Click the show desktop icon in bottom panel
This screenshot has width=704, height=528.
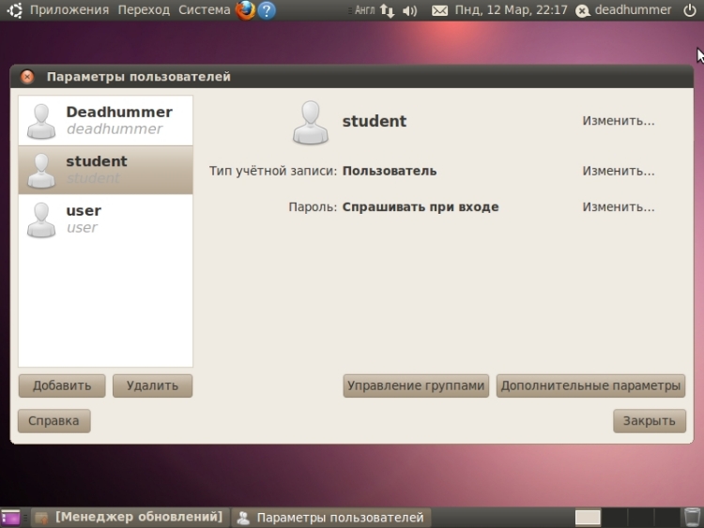click(10, 517)
